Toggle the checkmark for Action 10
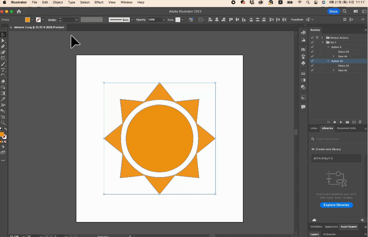368x237 pixels. [312, 61]
